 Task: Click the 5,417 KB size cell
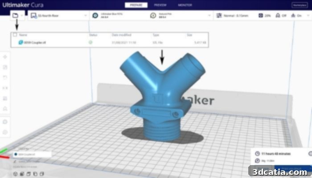point(200,43)
